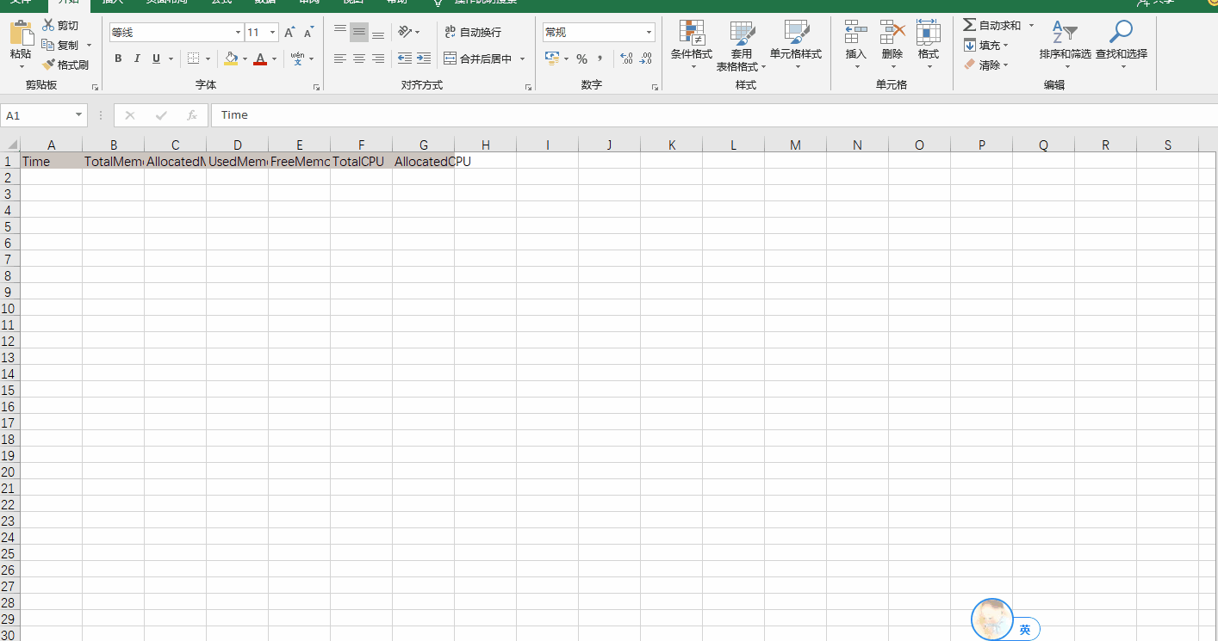Open Format as Table (套用表格格式)

742,45
